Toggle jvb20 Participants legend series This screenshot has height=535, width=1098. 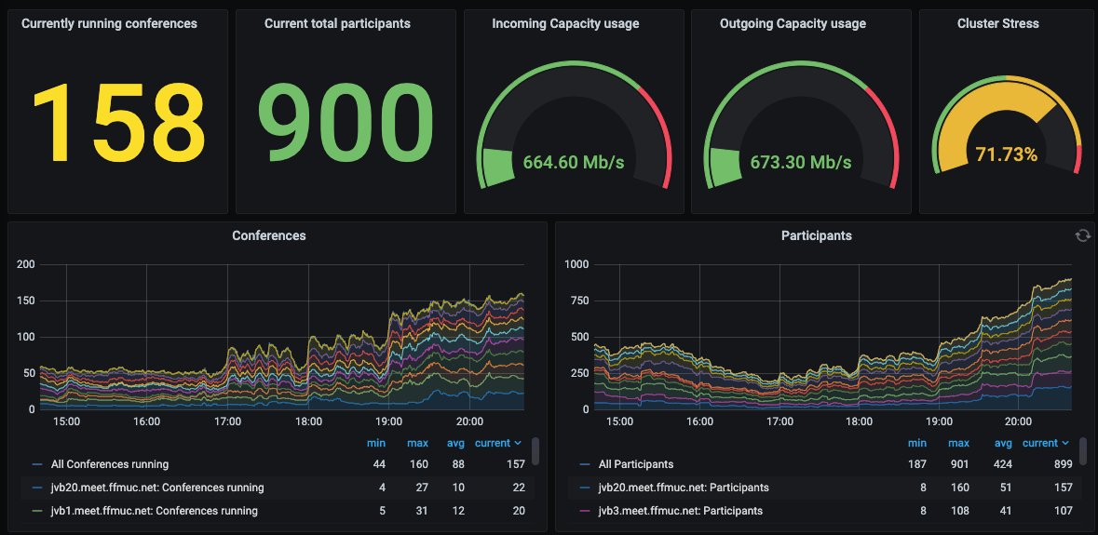point(684,488)
